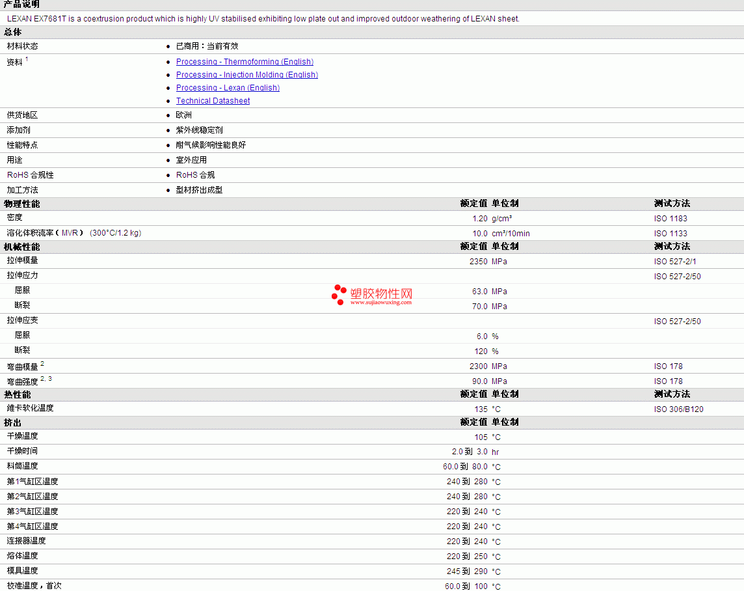Select Vicat temperature value 135

tap(481, 409)
